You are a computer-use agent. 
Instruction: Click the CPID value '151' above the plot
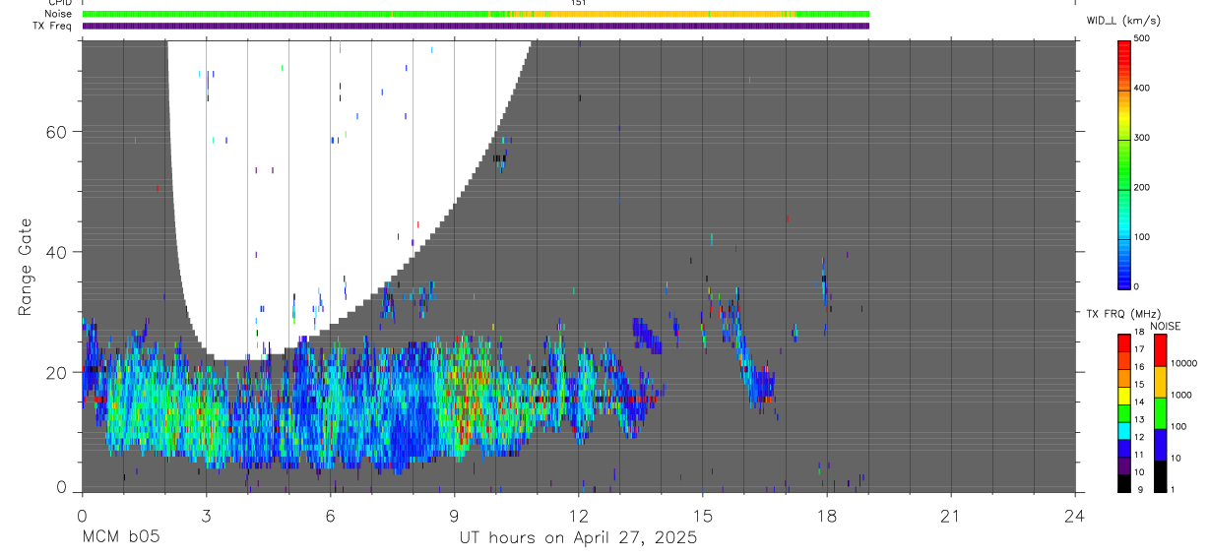click(578, 3)
